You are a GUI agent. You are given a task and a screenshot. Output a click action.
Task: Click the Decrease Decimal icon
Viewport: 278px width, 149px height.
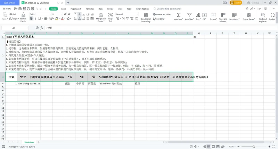tap(136, 18)
